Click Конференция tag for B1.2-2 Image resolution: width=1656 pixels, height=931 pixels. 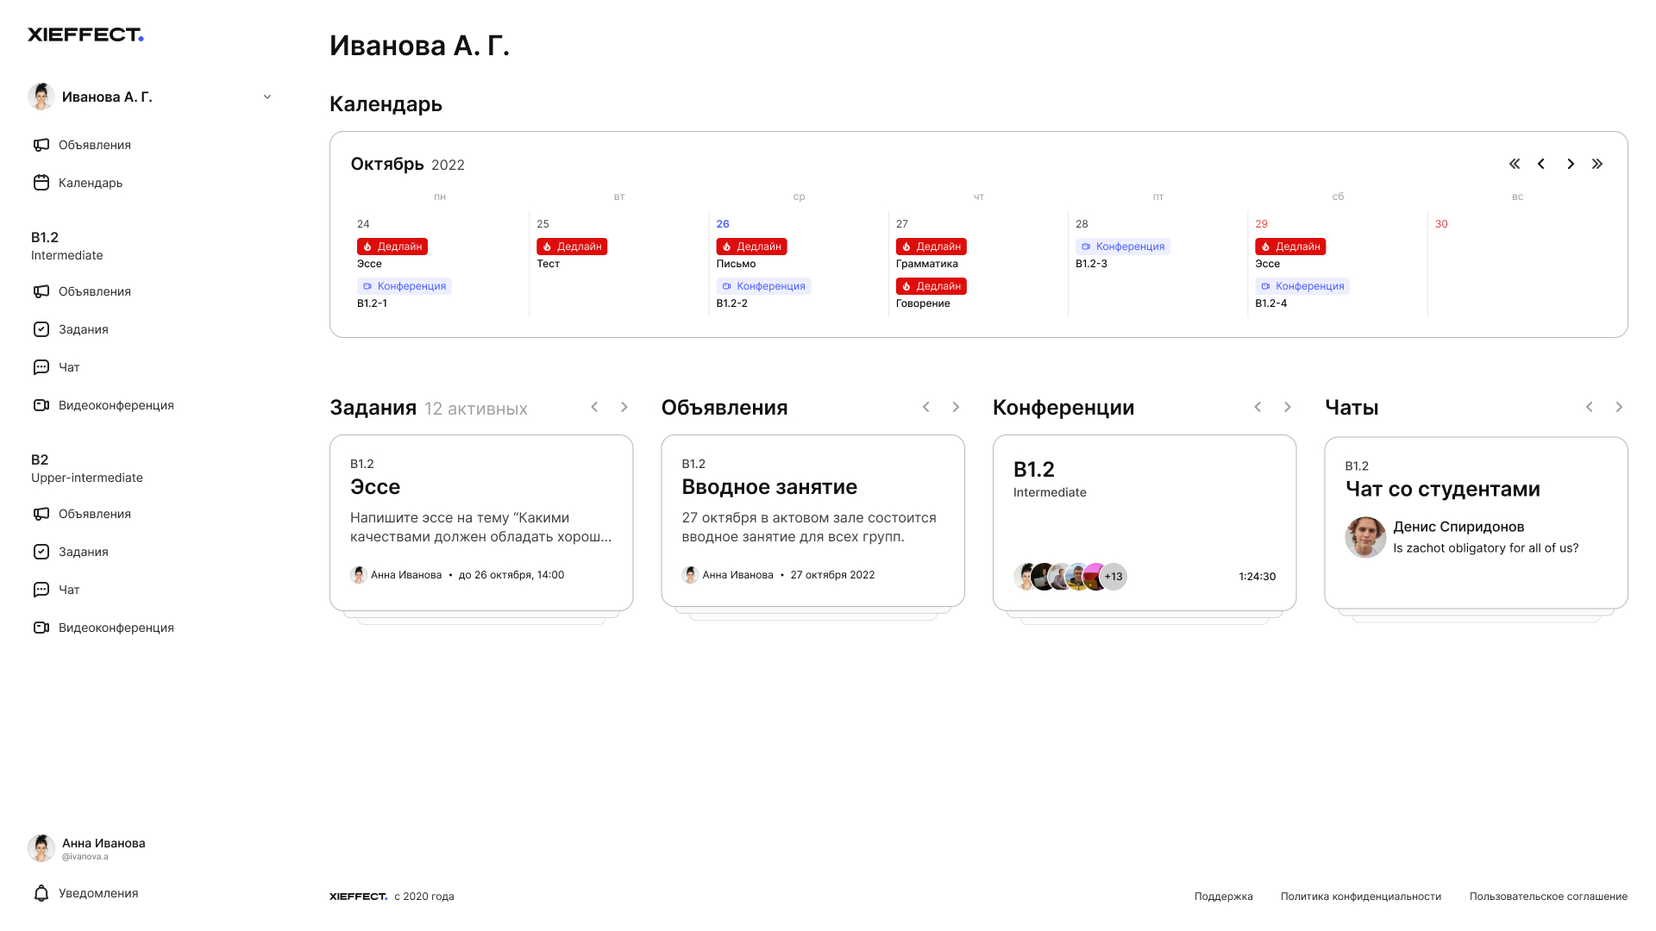[763, 286]
